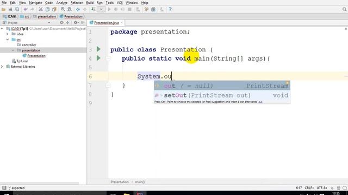
Task: Close the Presentation.java tab
Action: coord(121,23)
